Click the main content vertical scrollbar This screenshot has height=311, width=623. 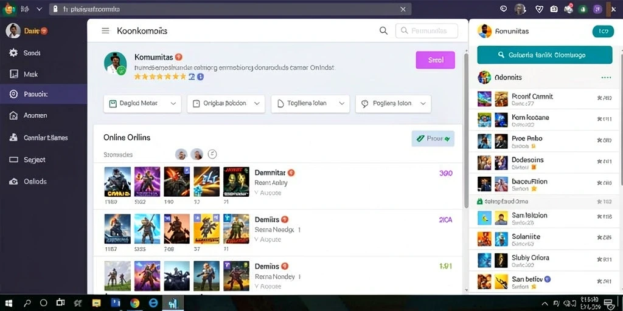pyautogui.click(x=466, y=131)
